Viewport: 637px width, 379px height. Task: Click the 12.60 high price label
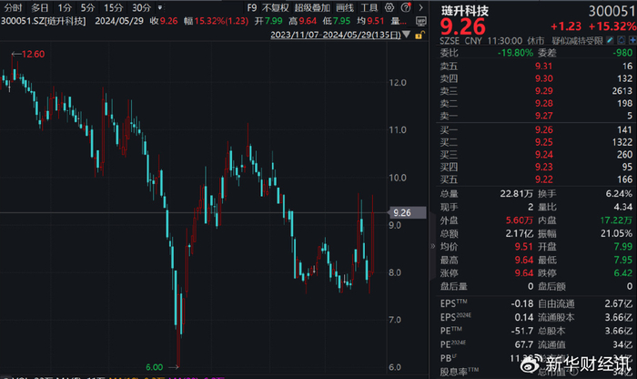pyautogui.click(x=33, y=54)
